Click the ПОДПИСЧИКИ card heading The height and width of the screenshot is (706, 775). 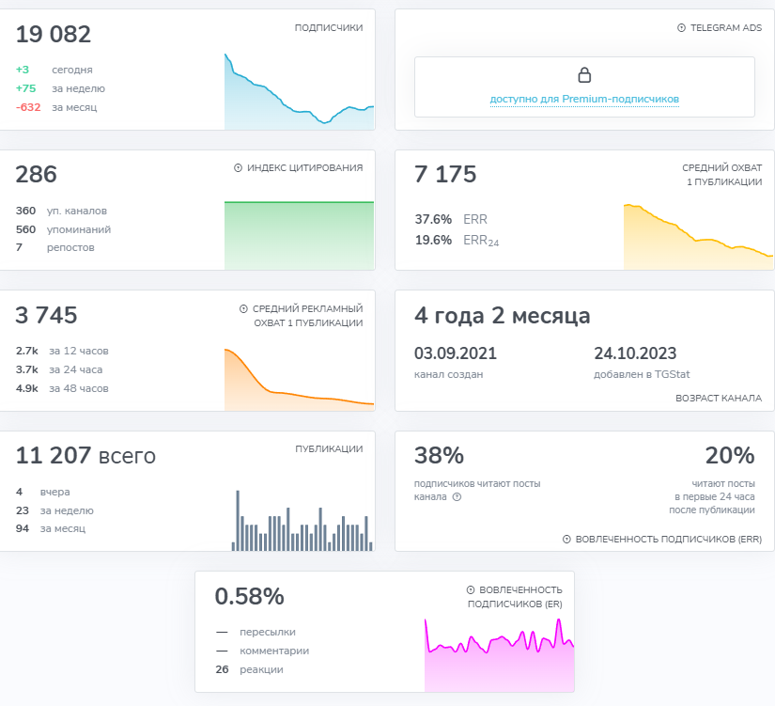[328, 28]
